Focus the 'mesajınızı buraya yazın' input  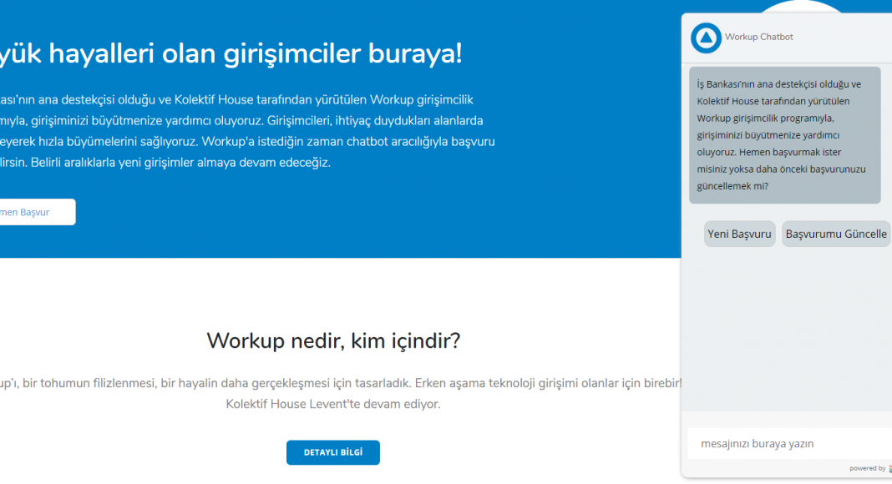click(789, 444)
